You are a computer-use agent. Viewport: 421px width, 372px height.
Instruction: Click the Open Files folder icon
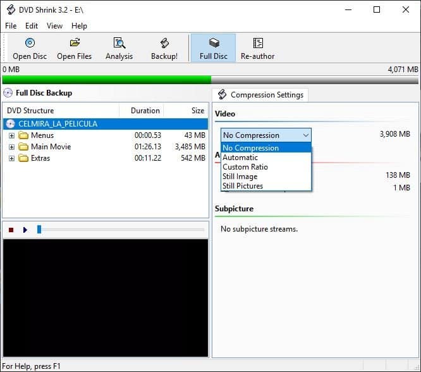coord(75,42)
